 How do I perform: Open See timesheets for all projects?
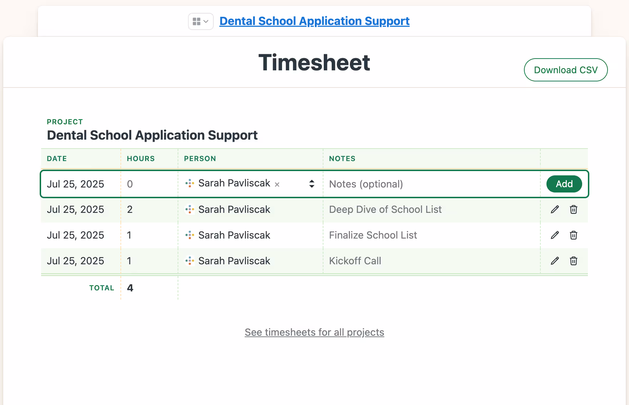tap(314, 332)
